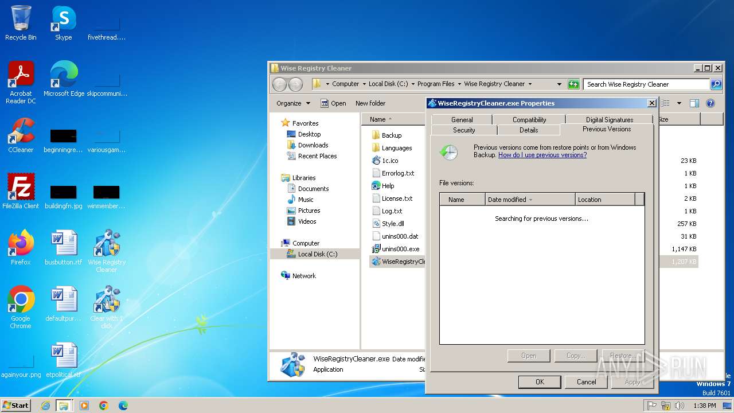The height and width of the screenshot is (413, 734).
Task: Select License.txt file
Action: (x=392, y=198)
